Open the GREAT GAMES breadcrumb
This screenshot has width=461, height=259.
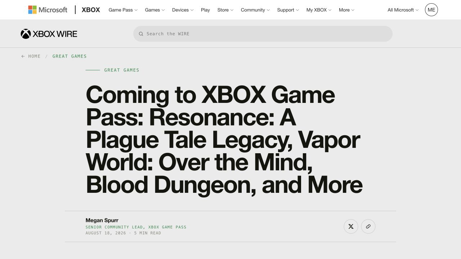70,56
